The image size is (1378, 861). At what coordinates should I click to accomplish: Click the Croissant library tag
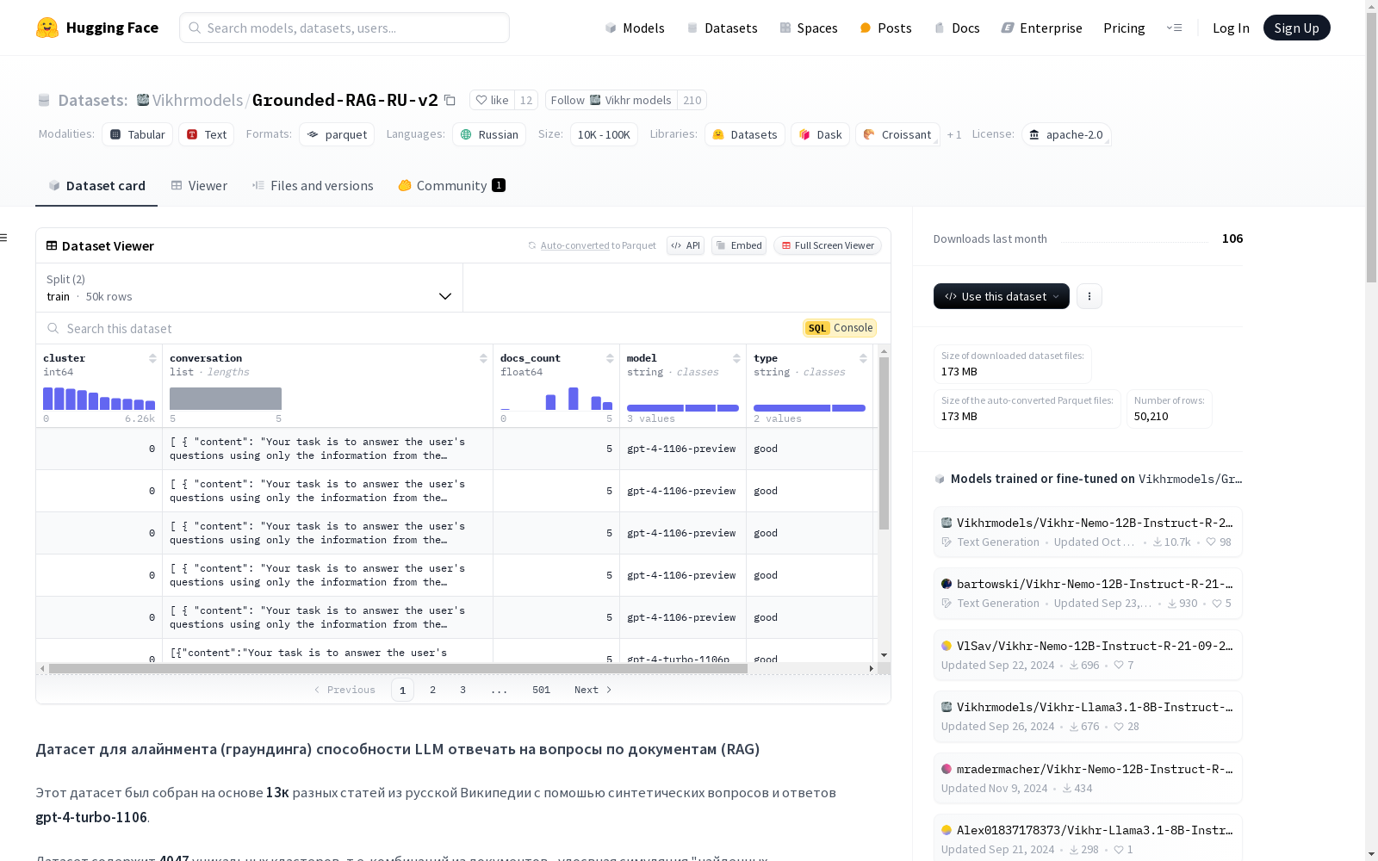(x=897, y=134)
